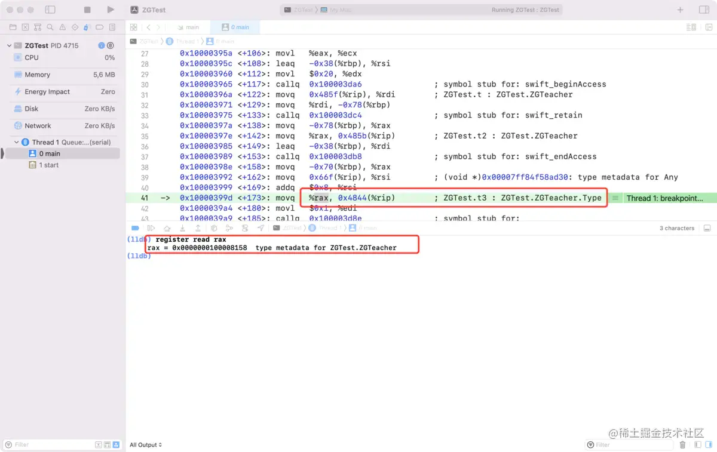Click the plus Library button
Screen dimensions: 717x452
click(x=680, y=10)
